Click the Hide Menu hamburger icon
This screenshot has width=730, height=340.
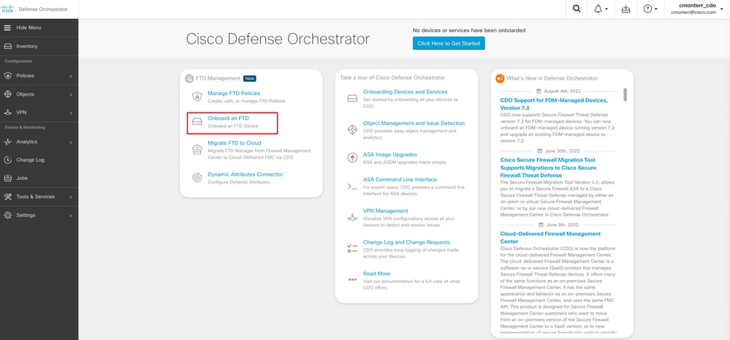tap(7, 28)
